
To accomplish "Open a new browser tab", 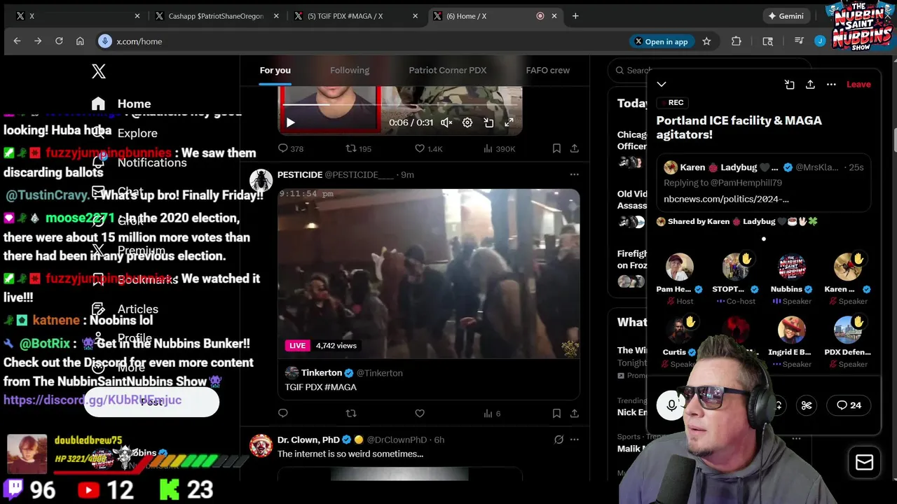I will [575, 16].
